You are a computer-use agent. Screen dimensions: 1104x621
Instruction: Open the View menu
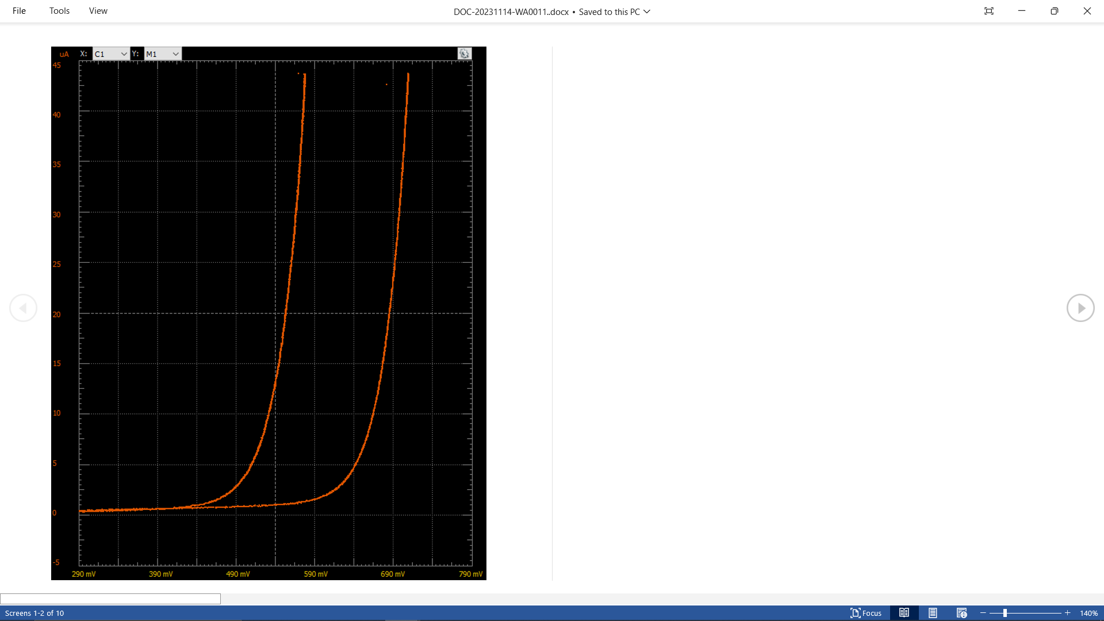pyautogui.click(x=97, y=10)
